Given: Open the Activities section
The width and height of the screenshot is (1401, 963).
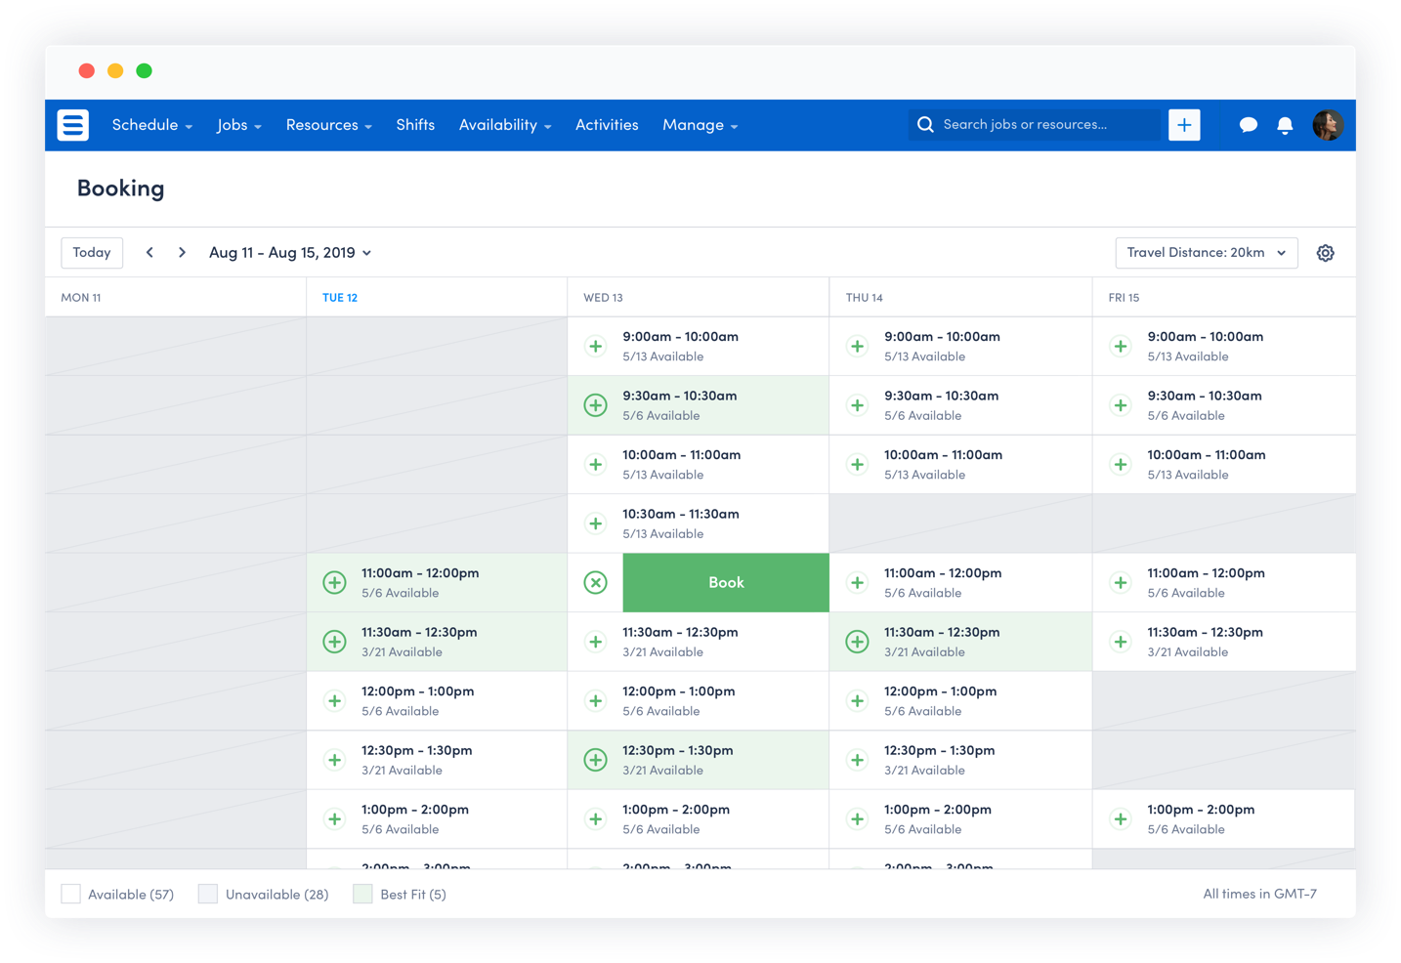Looking at the screenshot, I should (x=607, y=125).
